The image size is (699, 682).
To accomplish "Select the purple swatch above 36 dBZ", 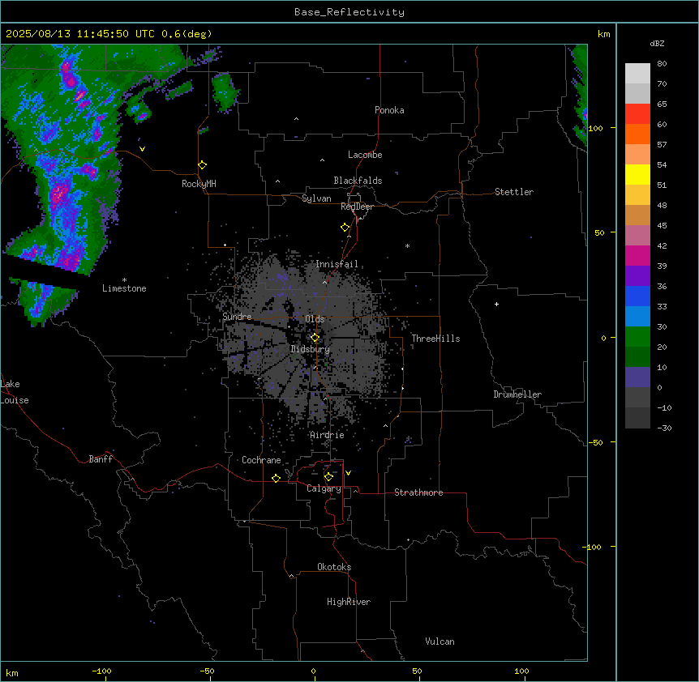I will coord(637,275).
